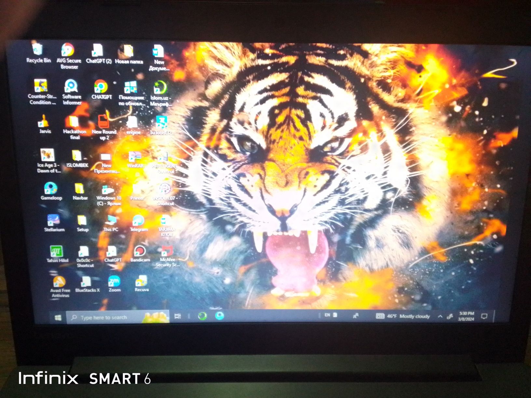Open the notification Action Center
Image resolution: width=531 pixels, height=398 pixels.
[x=484, y=316]
